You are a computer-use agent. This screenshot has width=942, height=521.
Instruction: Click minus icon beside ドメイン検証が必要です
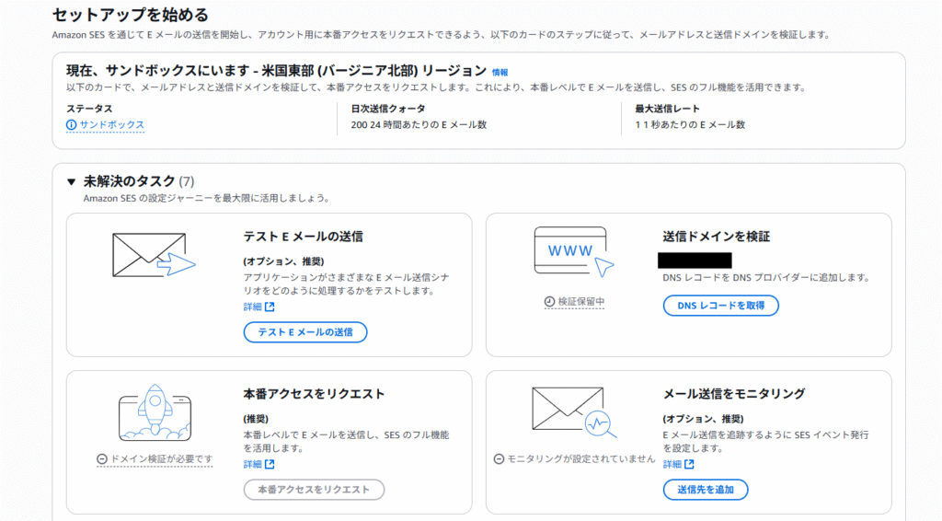click(x=102, y=459)
